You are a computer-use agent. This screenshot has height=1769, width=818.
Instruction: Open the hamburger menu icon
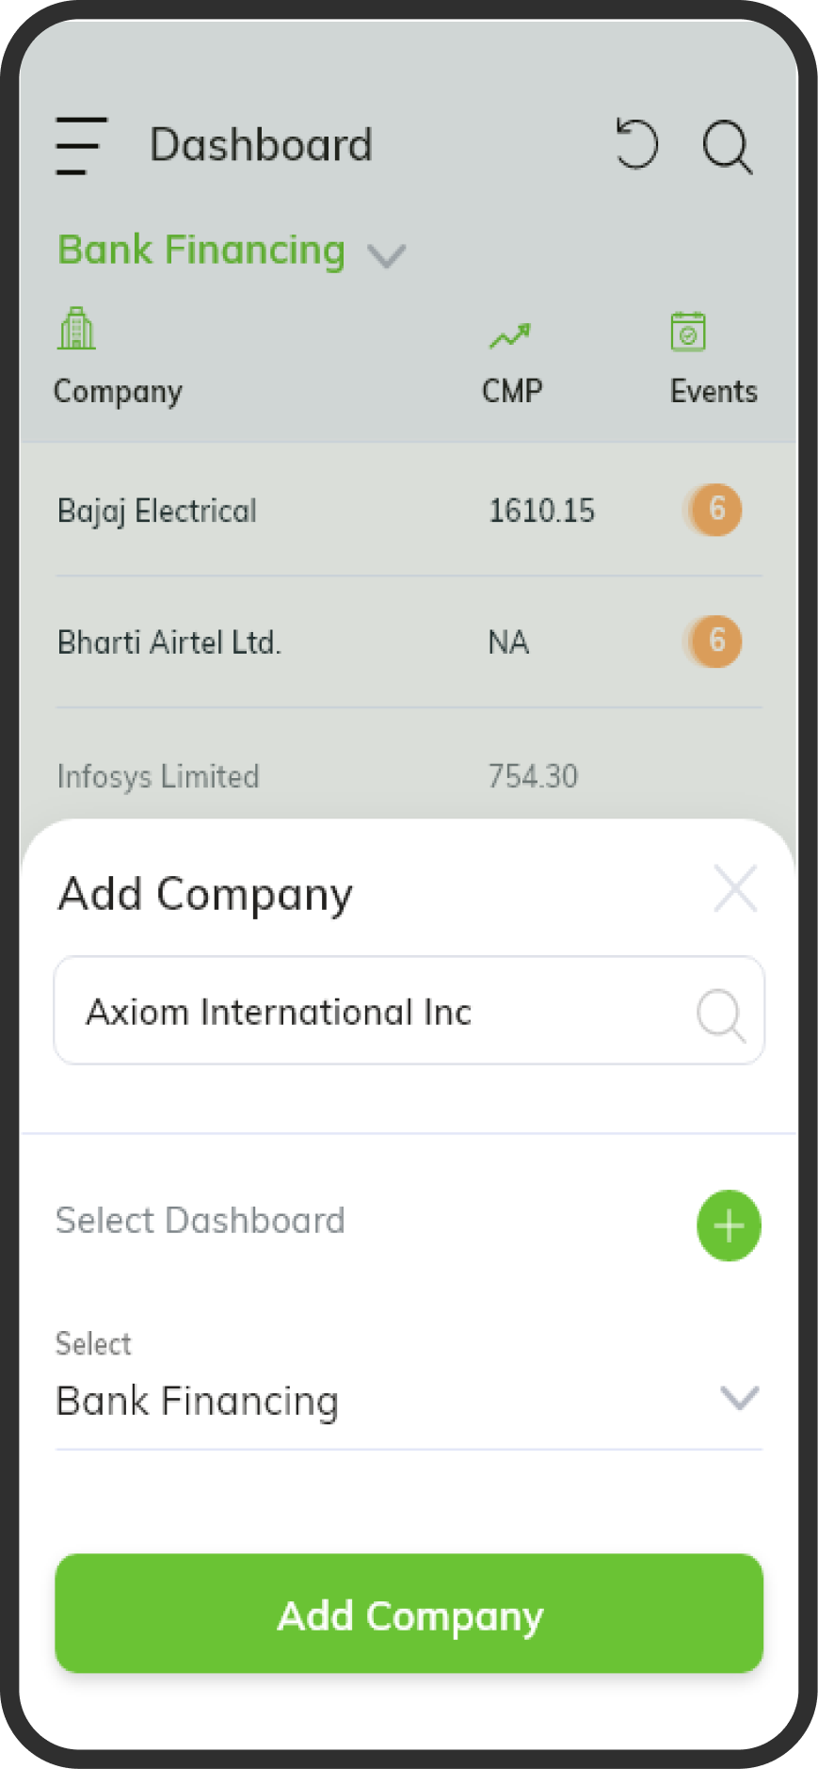click(x=81, y=145)
